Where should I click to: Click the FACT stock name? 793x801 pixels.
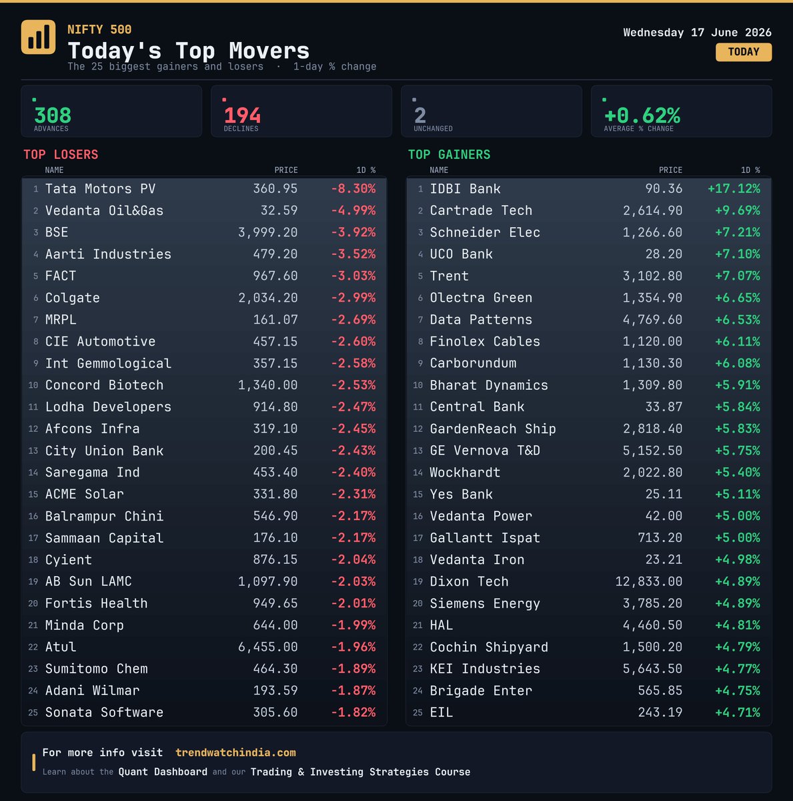pyautogui.click(x=61, y=276)
